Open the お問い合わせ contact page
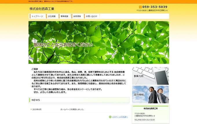The image size is (197, 124). tap(92, 16)
